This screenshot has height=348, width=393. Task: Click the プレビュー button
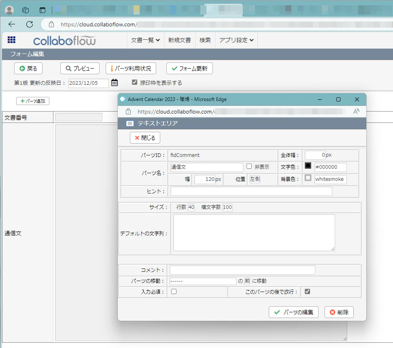point(80,69)
